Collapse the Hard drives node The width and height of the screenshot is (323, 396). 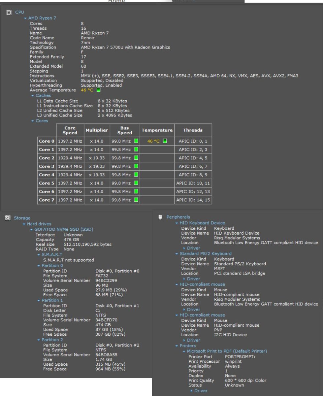pos(24,224)
